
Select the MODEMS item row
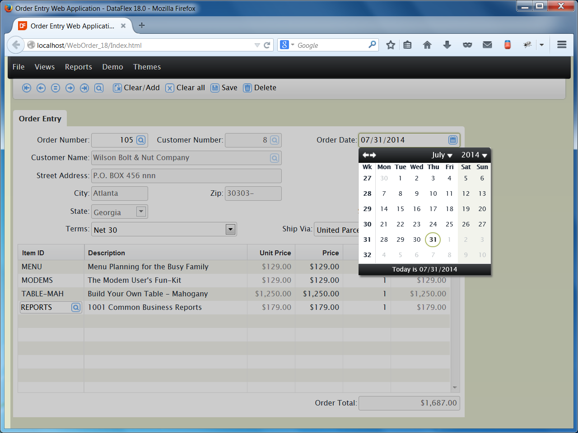pos(234,281)
